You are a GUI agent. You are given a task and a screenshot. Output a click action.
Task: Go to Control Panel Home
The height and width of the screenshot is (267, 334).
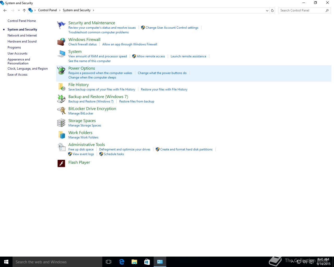(22, 21)
